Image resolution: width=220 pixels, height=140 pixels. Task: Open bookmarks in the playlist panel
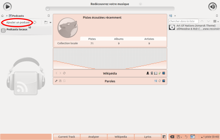(217, 16)
